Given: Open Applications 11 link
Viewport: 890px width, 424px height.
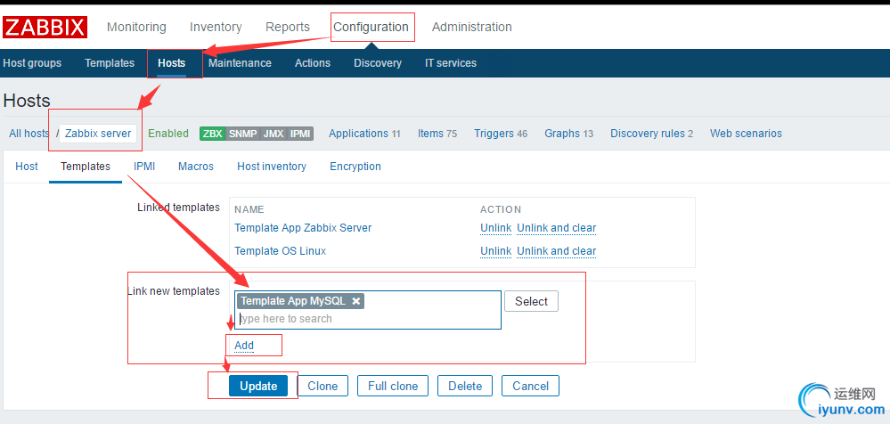Looking at the screenshot, I should (x=364, y=134).
